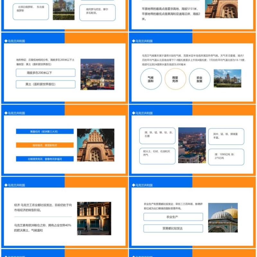The width and height of the screenshot is (257, 257).
Task: Click the diamond icon on the rivers slide header
Action: coord(6,113)
